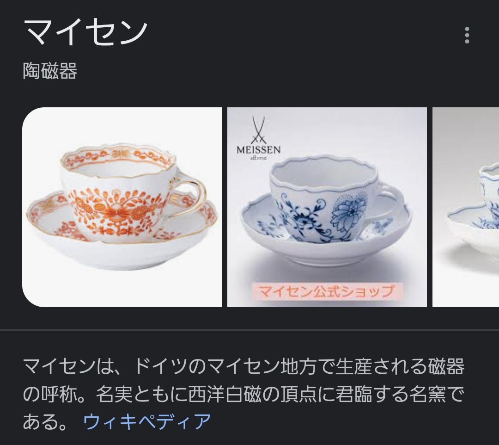Screen dimensions: 499x445
Task: View the partially visible third cup image
Action: 466,207
